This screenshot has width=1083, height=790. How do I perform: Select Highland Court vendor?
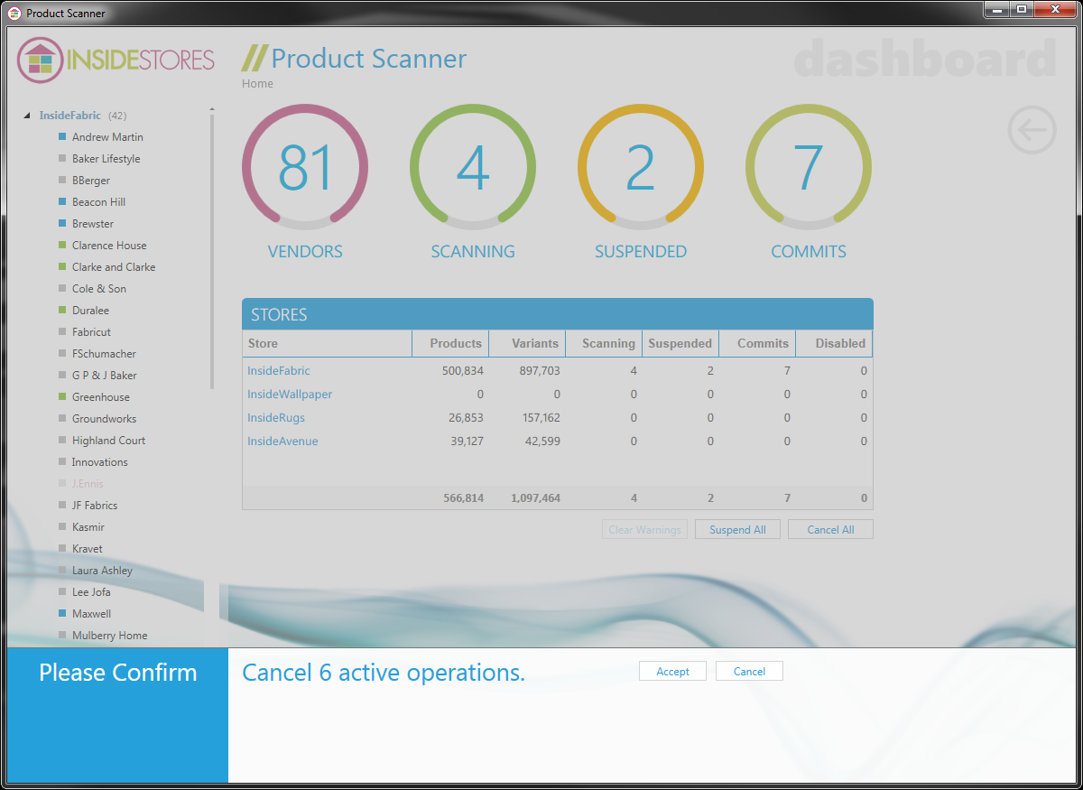(108, 441)
